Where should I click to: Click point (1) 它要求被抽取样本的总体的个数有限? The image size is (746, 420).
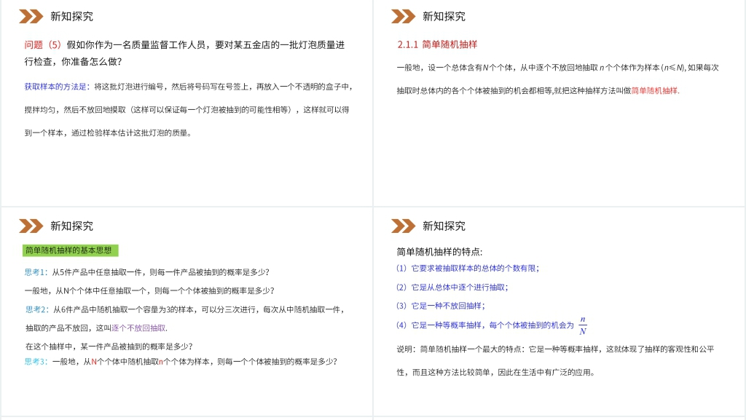tap(468, 269)
